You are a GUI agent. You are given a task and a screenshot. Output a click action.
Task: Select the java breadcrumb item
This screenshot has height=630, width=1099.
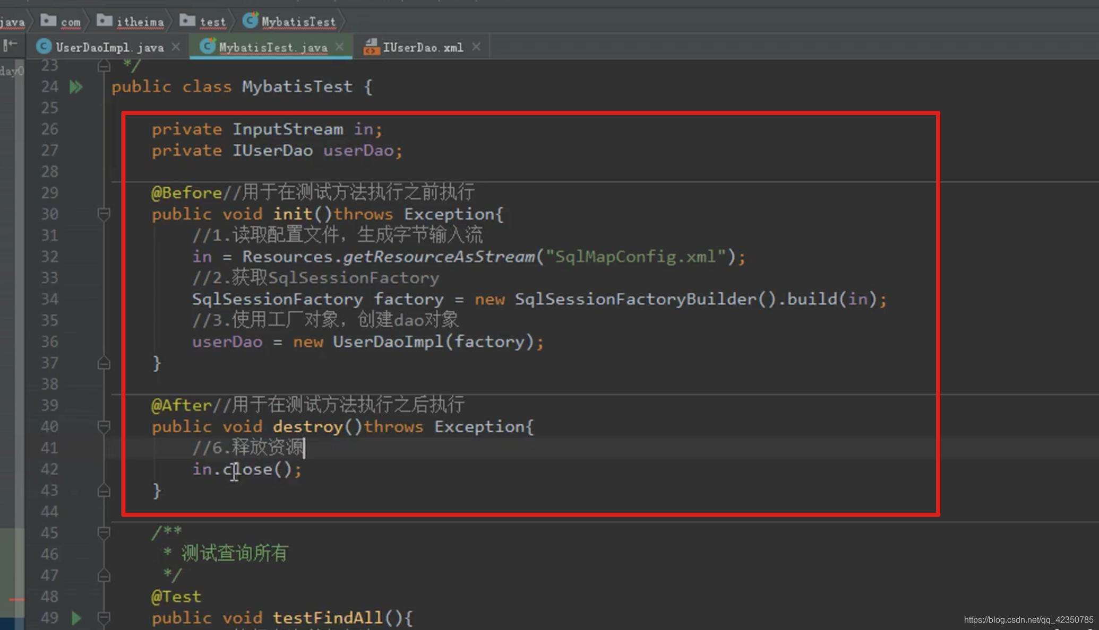pyautogui.click(x=12, y=22)
